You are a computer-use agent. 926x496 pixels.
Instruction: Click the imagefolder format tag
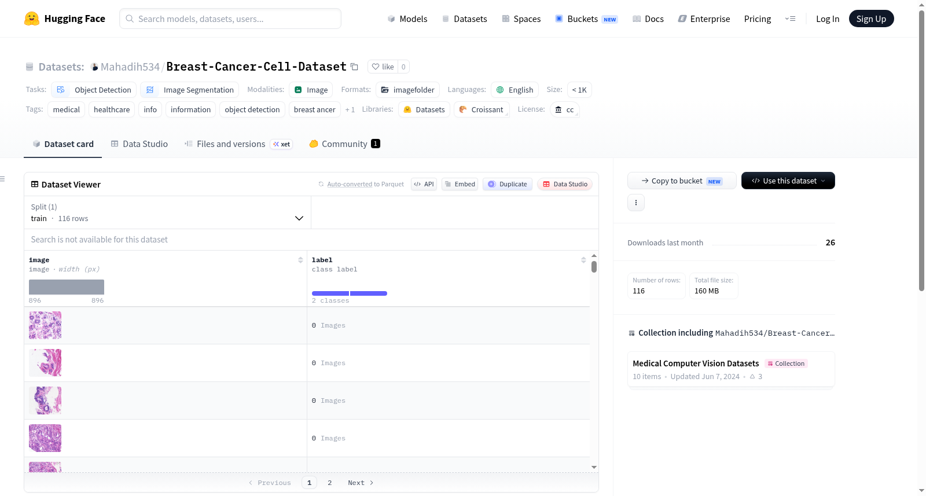[407, 90]
